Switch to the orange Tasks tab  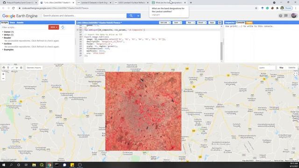249,22
